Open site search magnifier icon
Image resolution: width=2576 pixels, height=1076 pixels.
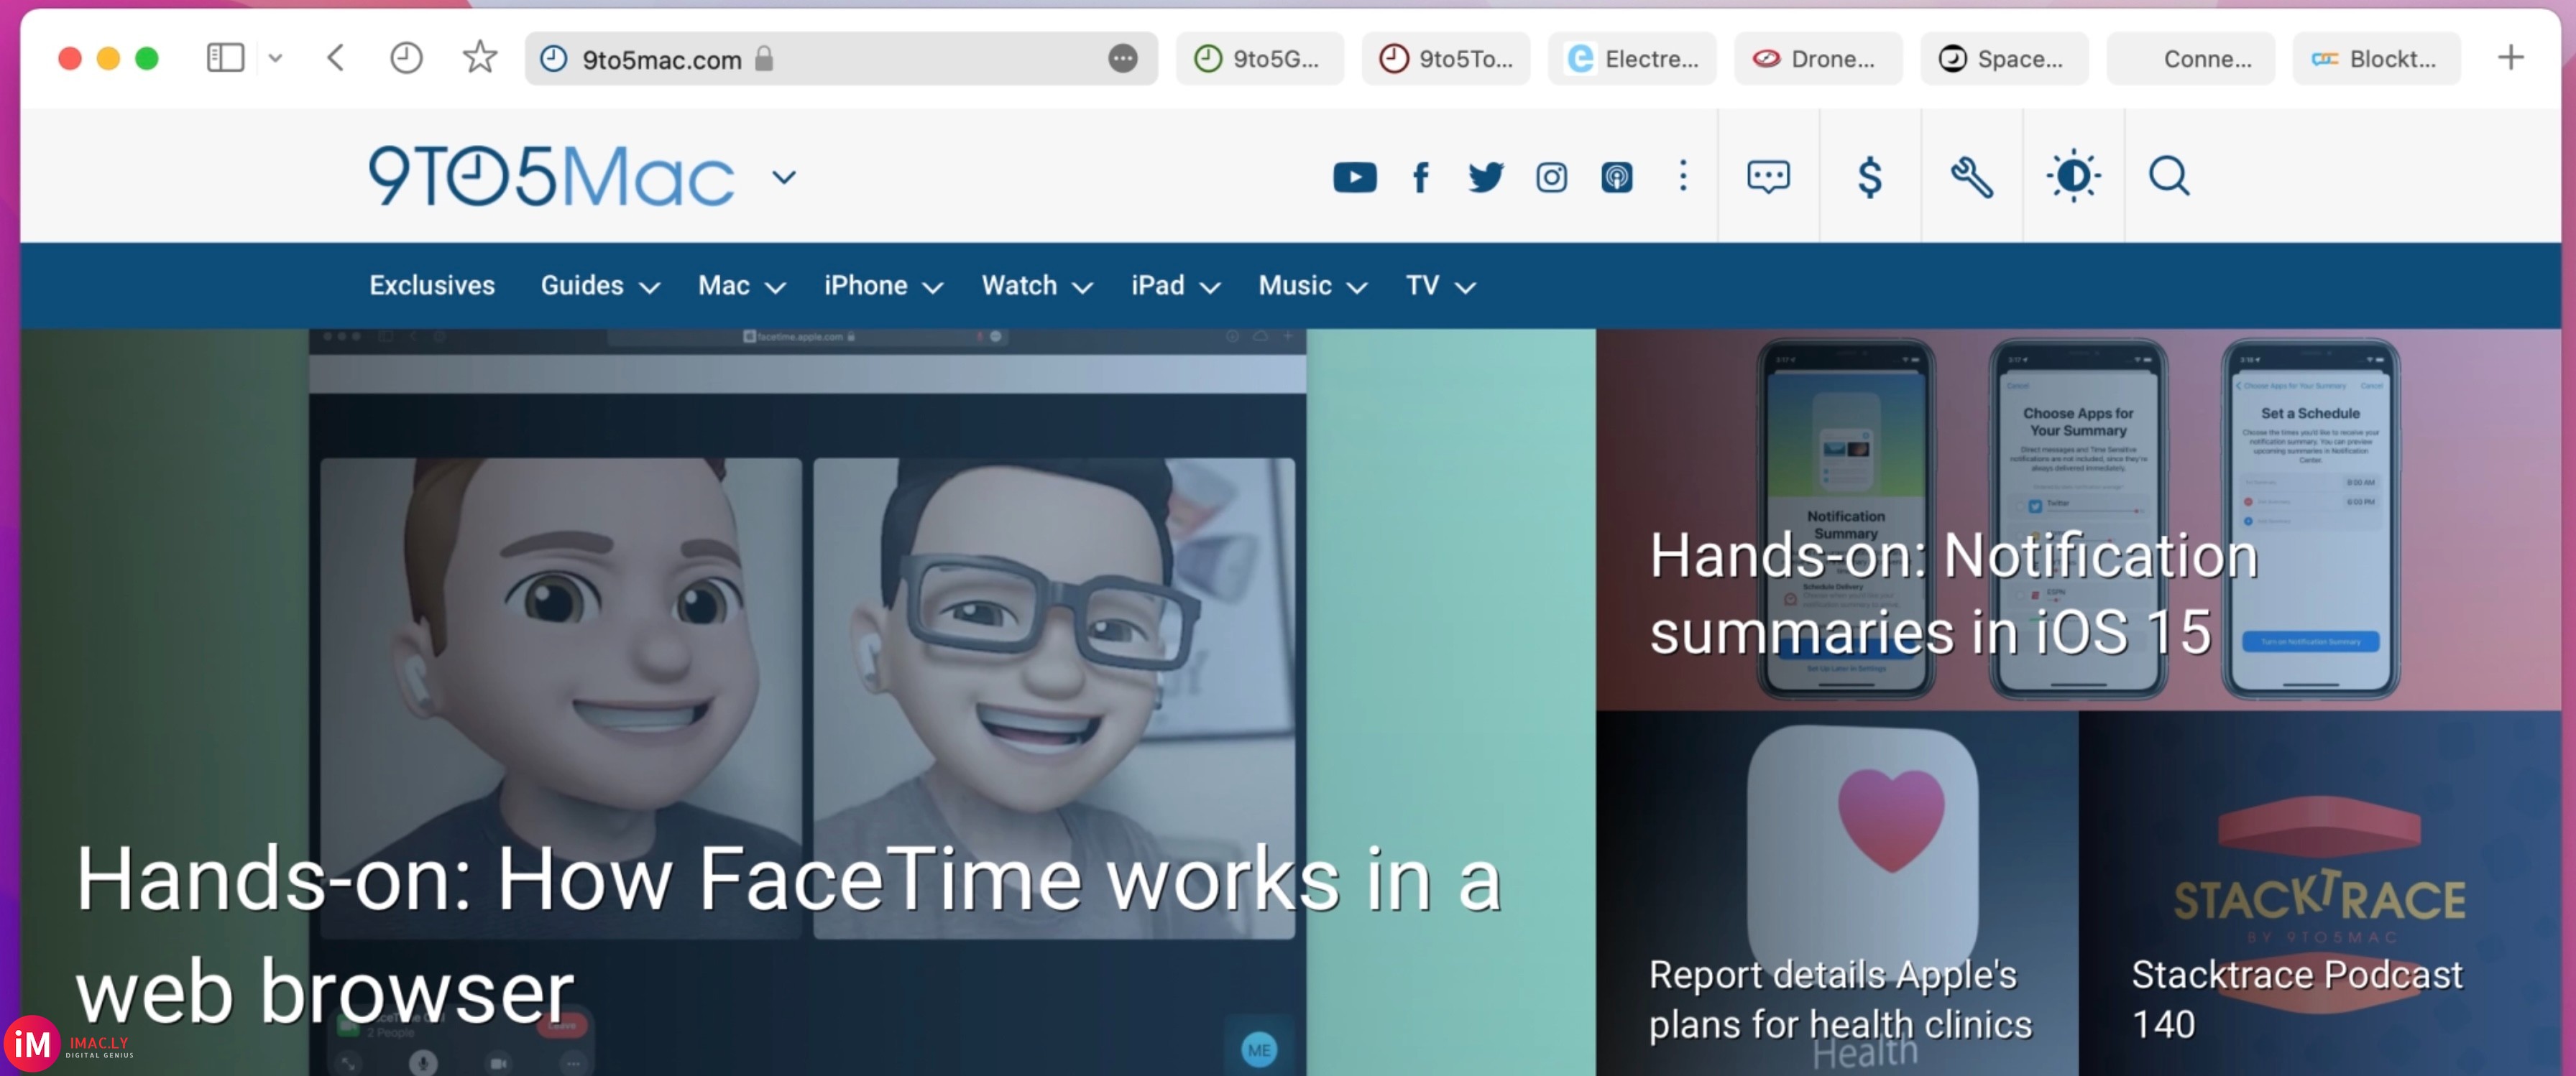pyautogui.click(x=2169, y=177)
